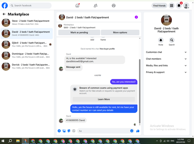Open Windows Start menu

(3, 141)
